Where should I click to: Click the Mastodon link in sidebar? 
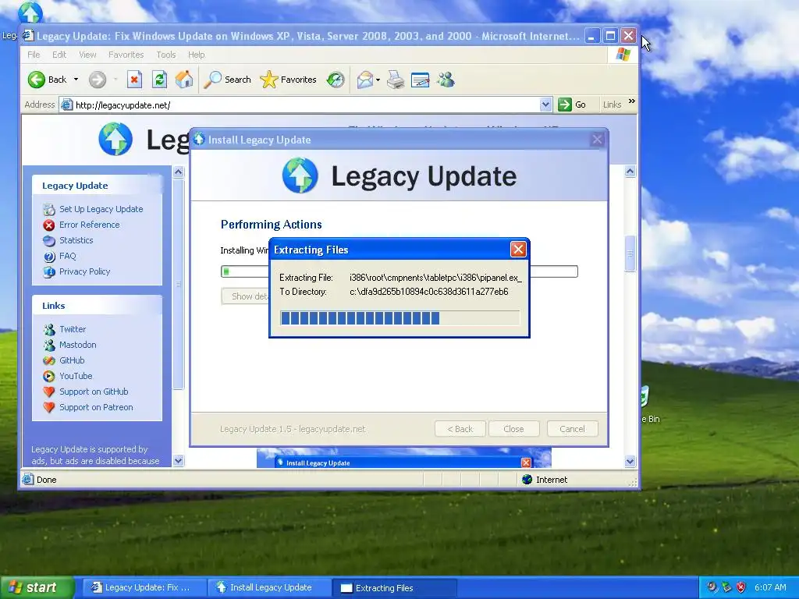(x=77, y=345)
